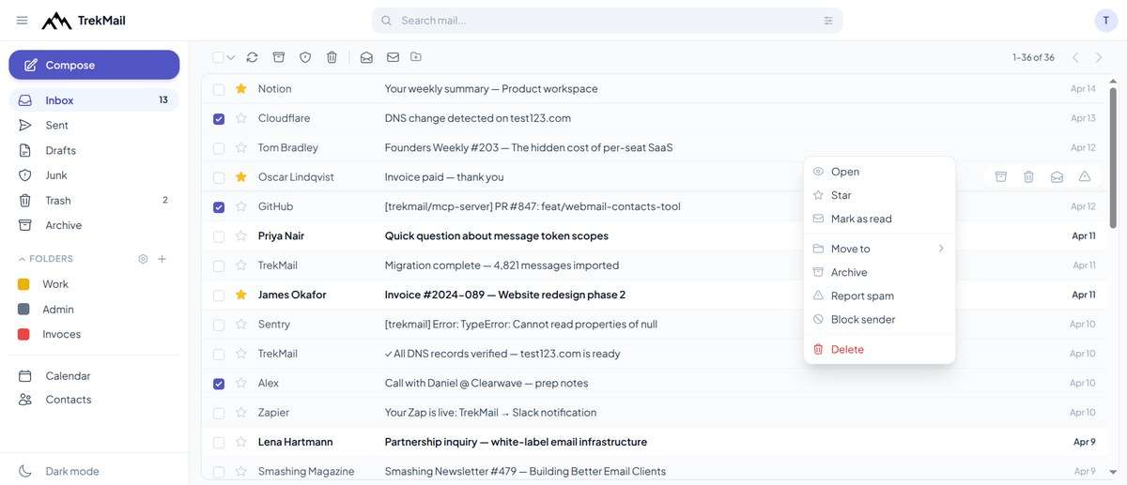Viewport: 1127px width, 485px height.
Task: Report Oscar Lindqvist row as spam quick icon
Action: click(1085, 176)
